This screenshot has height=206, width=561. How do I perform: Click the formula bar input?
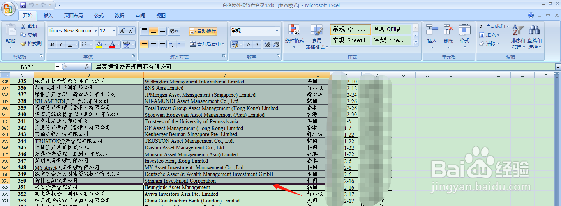tap(323, 67)
